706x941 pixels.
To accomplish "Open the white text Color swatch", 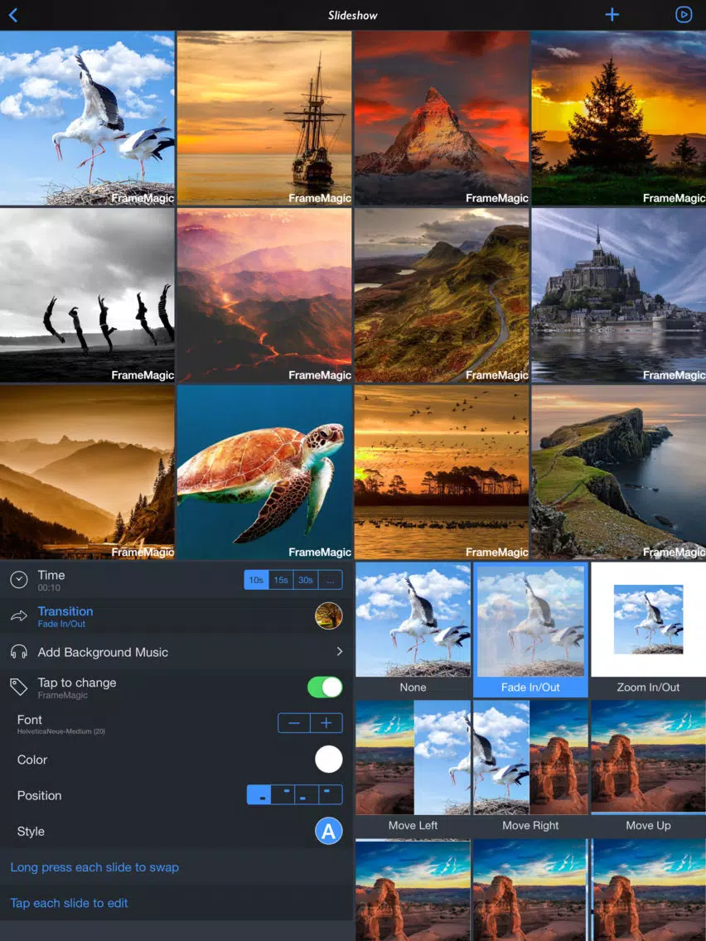I will (x=328, y=760).
